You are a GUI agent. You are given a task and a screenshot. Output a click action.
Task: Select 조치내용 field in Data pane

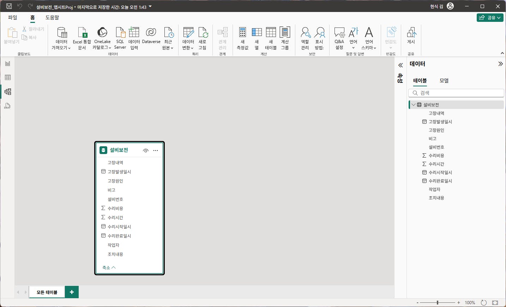point(436,198)
